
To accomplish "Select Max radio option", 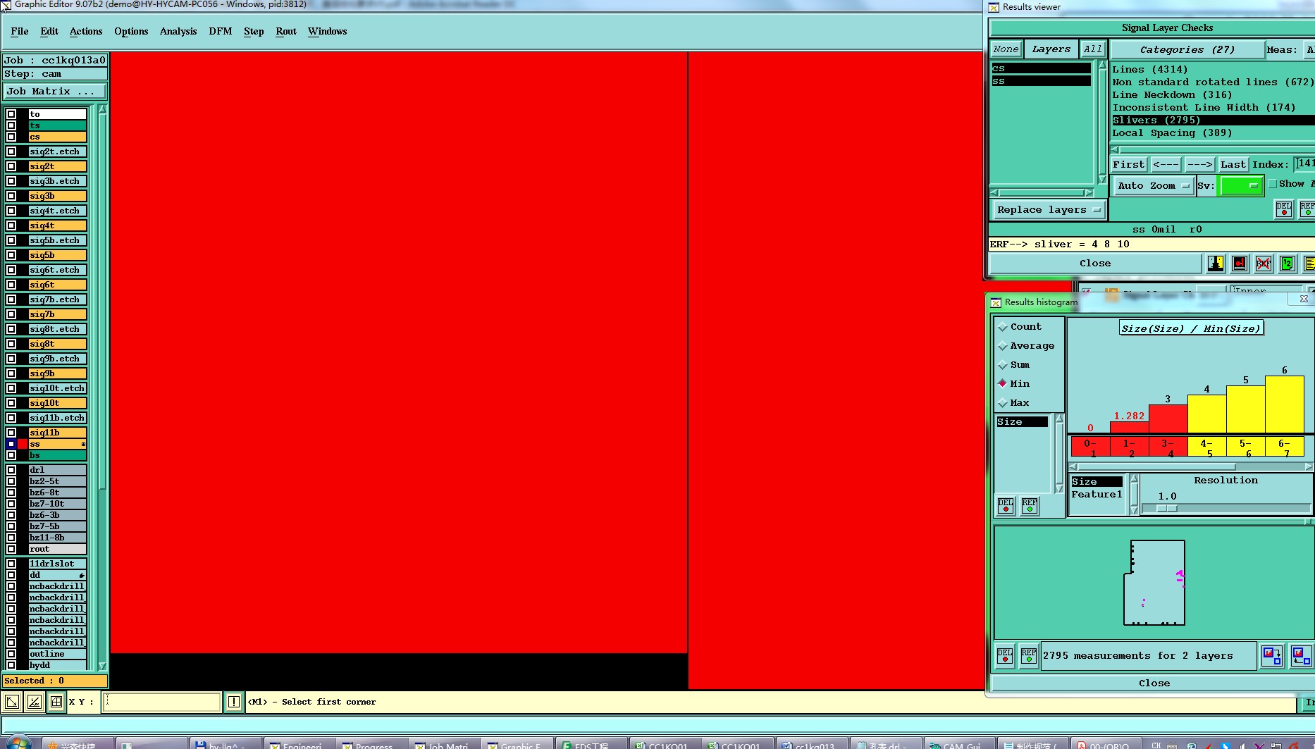I will coord(1002,403).
